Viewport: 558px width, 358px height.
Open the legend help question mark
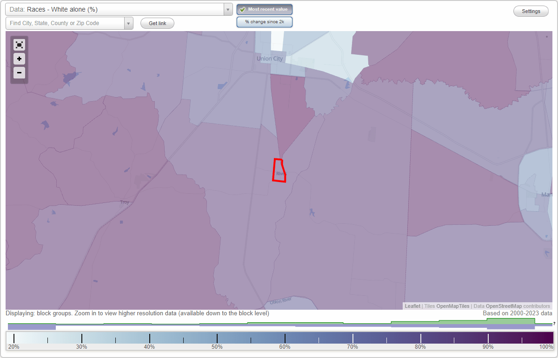pyautogui.click(x=554, y=324)
